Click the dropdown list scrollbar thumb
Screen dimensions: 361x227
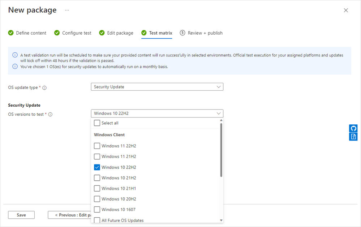pyautogui.click(x=221, y=150)
